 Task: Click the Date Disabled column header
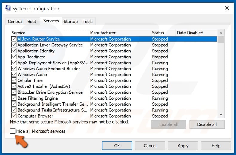pos(196,33)
